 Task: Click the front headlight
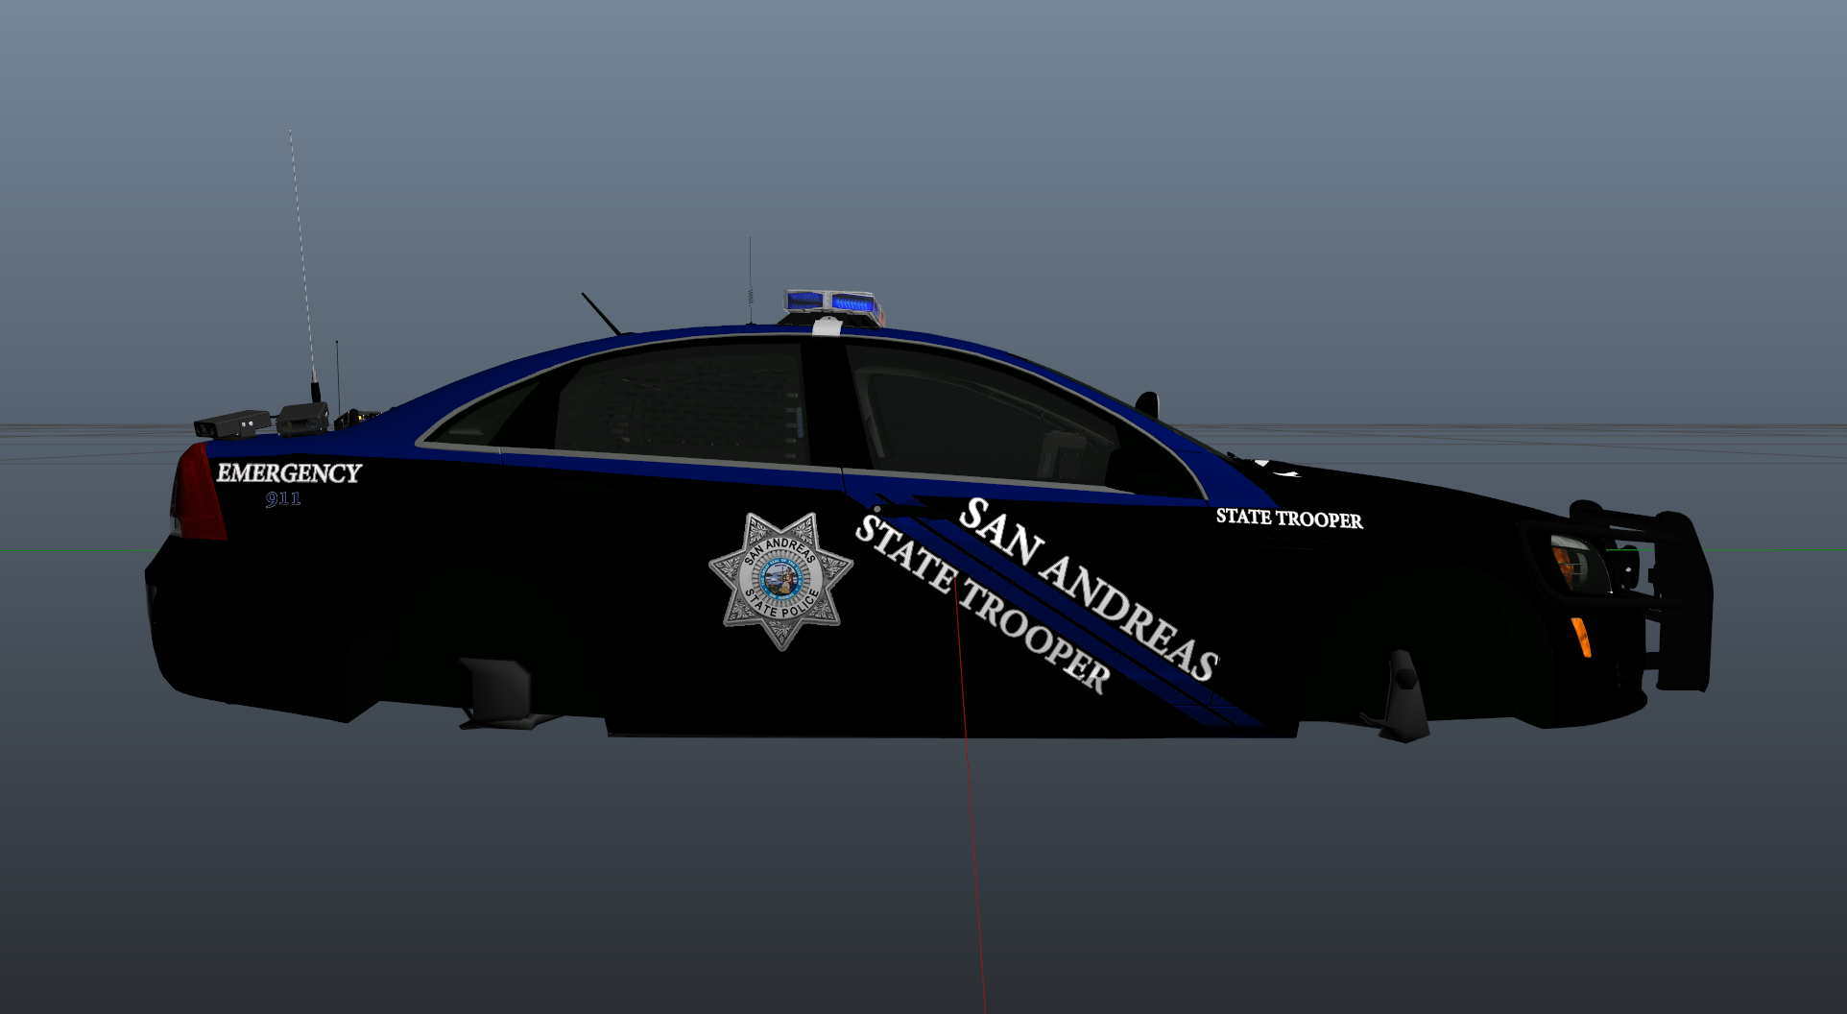coord(1576,563)
